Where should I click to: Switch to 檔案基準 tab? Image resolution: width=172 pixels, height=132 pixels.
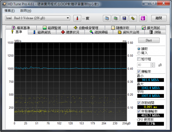point(21,28)
